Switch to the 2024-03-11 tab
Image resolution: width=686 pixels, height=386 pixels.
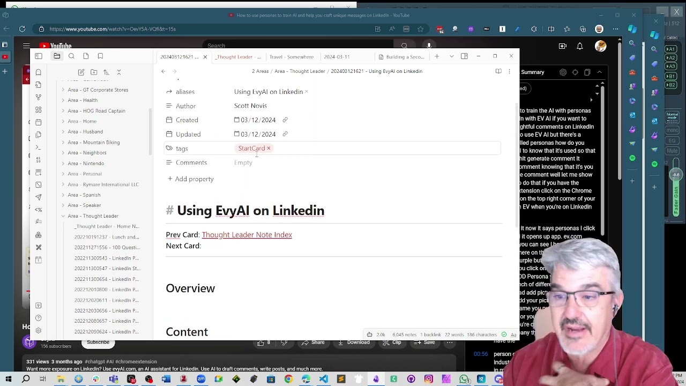click(x=337, y=57)
